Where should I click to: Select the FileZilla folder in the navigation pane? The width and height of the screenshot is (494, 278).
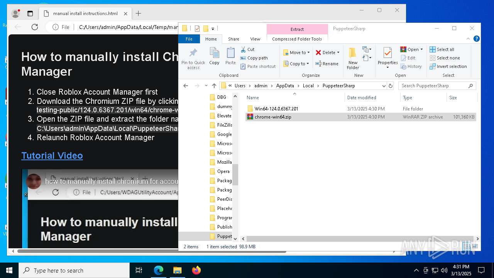coord(221,125)
